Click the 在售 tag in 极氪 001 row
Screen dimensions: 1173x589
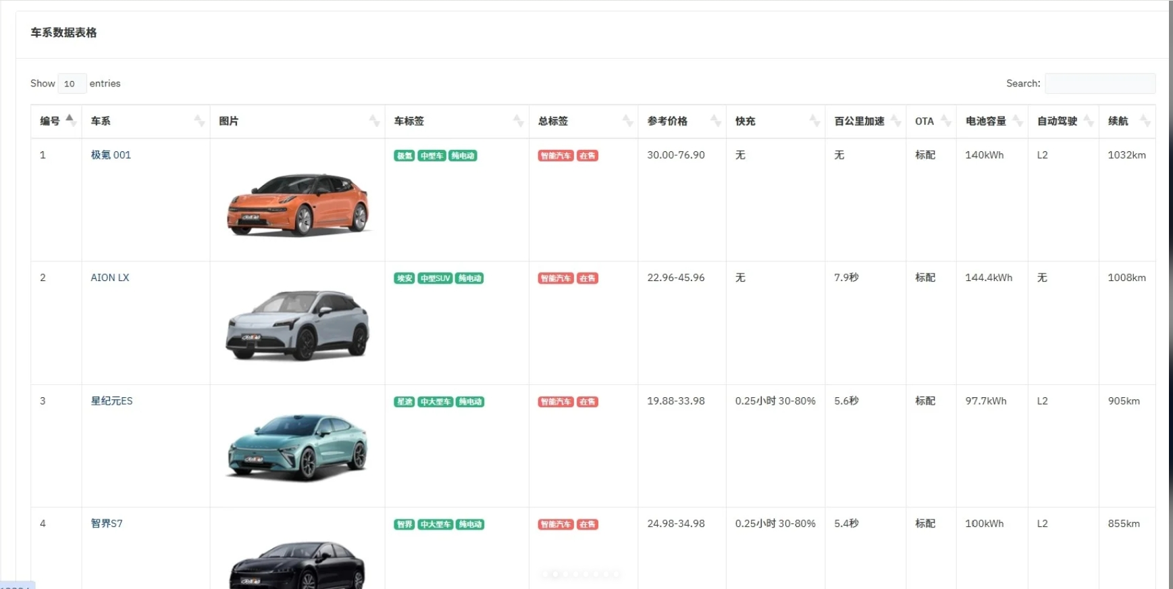(x=588, y=156)
